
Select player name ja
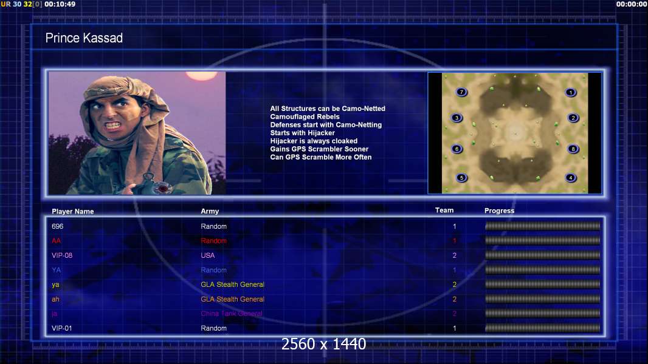54,314
